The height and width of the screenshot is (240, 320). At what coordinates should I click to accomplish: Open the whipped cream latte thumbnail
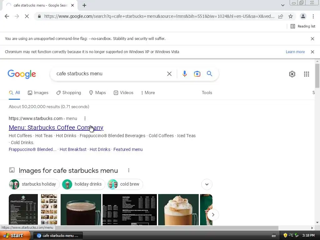pyautogui.click(x=178, y=210)
